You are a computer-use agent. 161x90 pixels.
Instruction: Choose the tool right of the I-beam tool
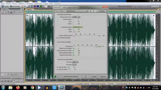pos(49,6)
